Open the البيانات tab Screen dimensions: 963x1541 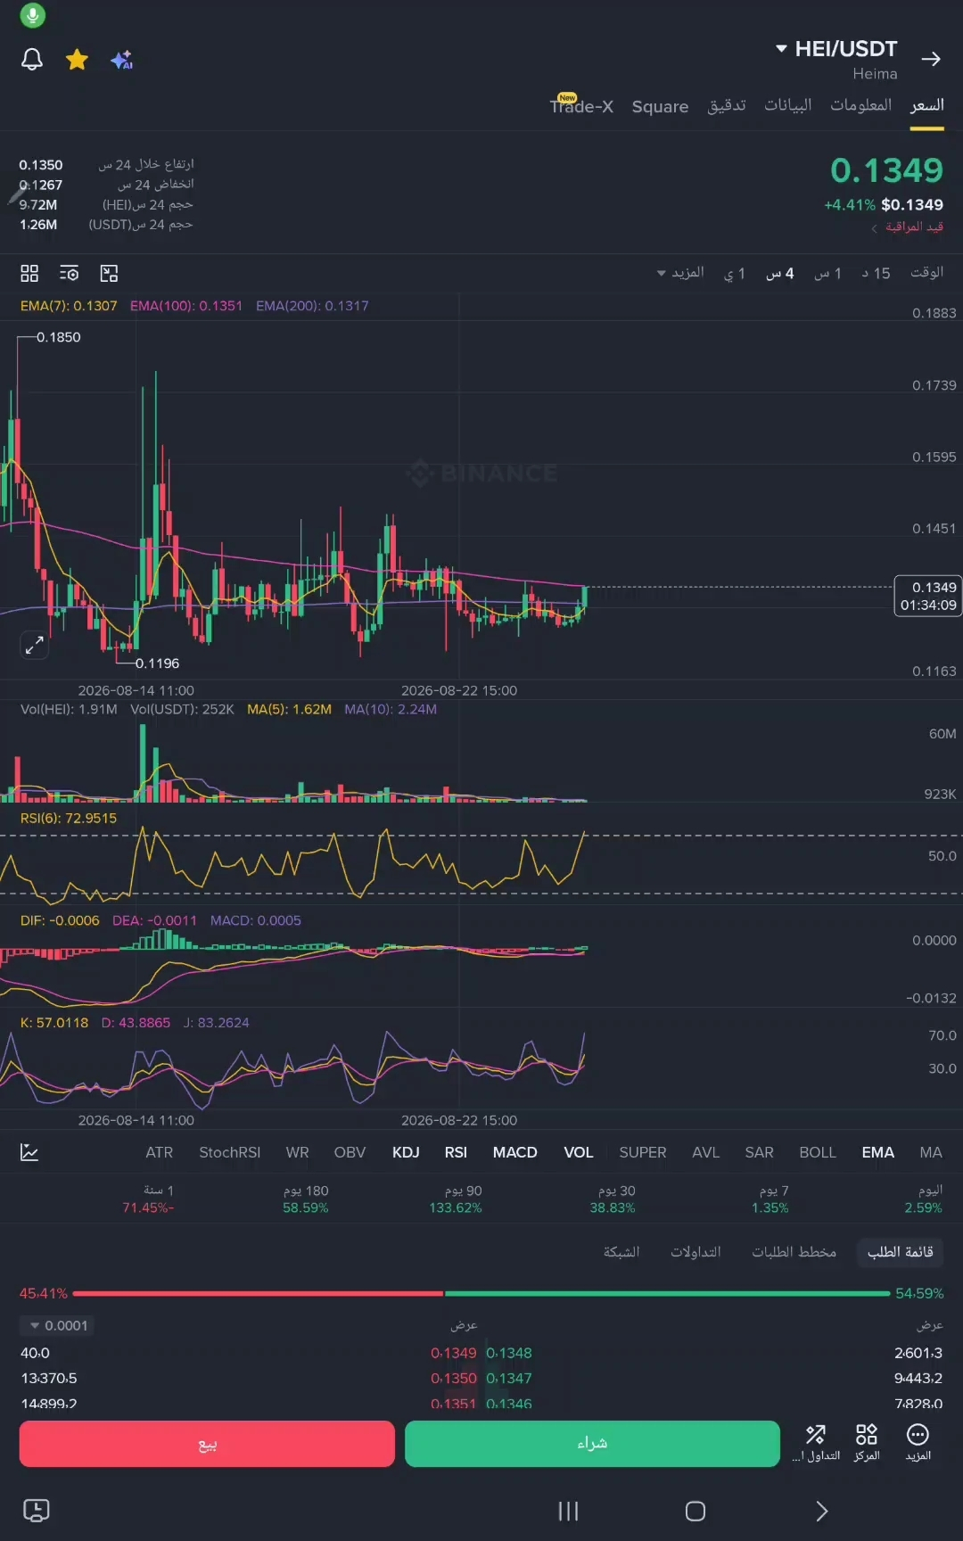(x=788, y=105)
